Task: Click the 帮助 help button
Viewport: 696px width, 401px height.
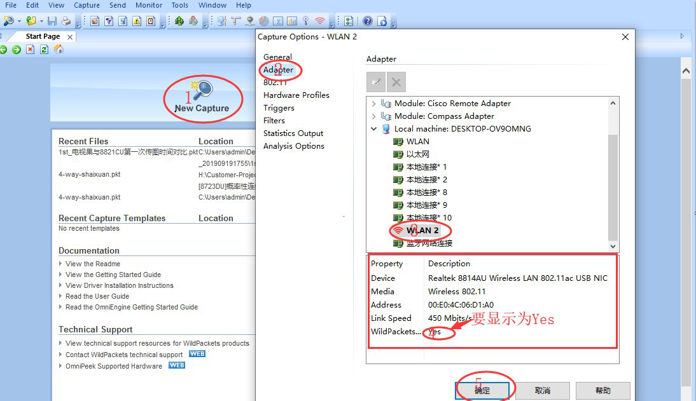Action: click(602, 391)
